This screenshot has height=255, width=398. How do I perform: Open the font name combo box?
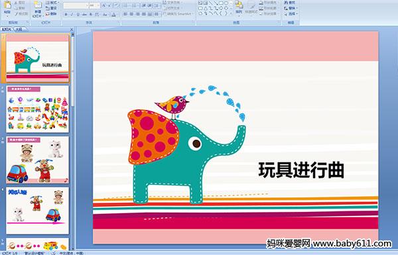click(76, 5)
